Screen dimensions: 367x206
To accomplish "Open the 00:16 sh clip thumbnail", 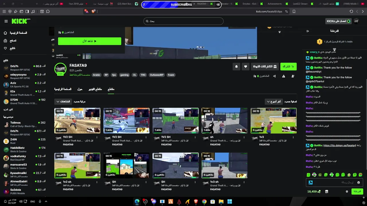I will [225, 121].
